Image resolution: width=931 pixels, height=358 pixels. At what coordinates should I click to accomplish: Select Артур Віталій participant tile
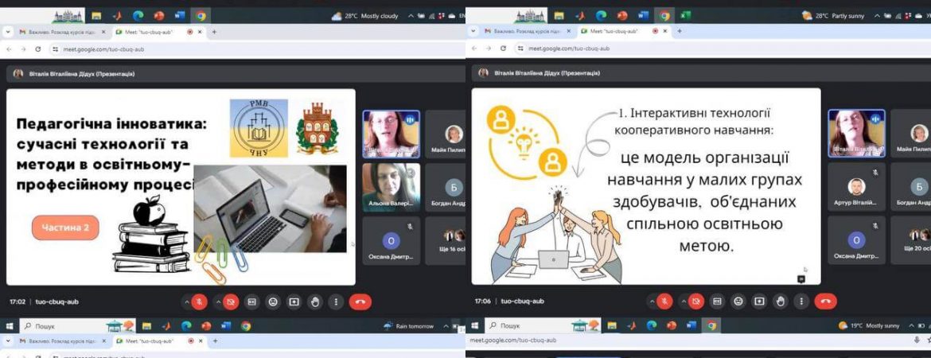tap(856, 187)
